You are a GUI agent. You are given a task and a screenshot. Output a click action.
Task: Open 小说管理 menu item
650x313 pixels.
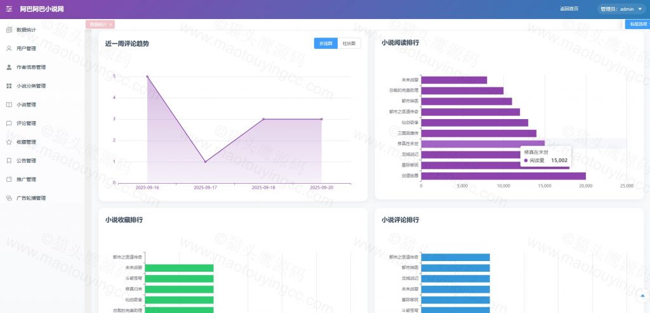[x=43, y=105]
